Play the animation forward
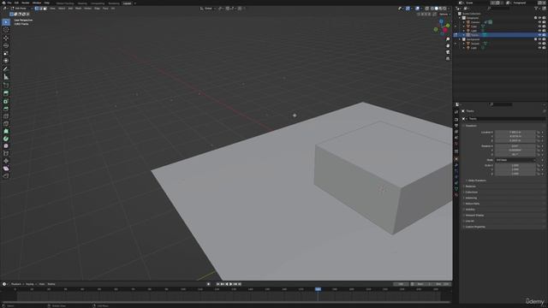548x308 pixels. [x=231, y=284]
